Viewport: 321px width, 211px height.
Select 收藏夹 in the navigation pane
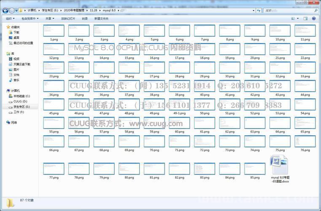[13, 27]
